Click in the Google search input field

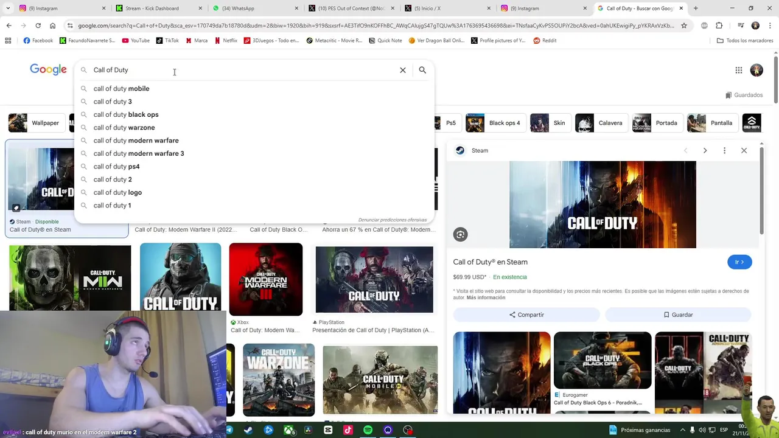243,70
